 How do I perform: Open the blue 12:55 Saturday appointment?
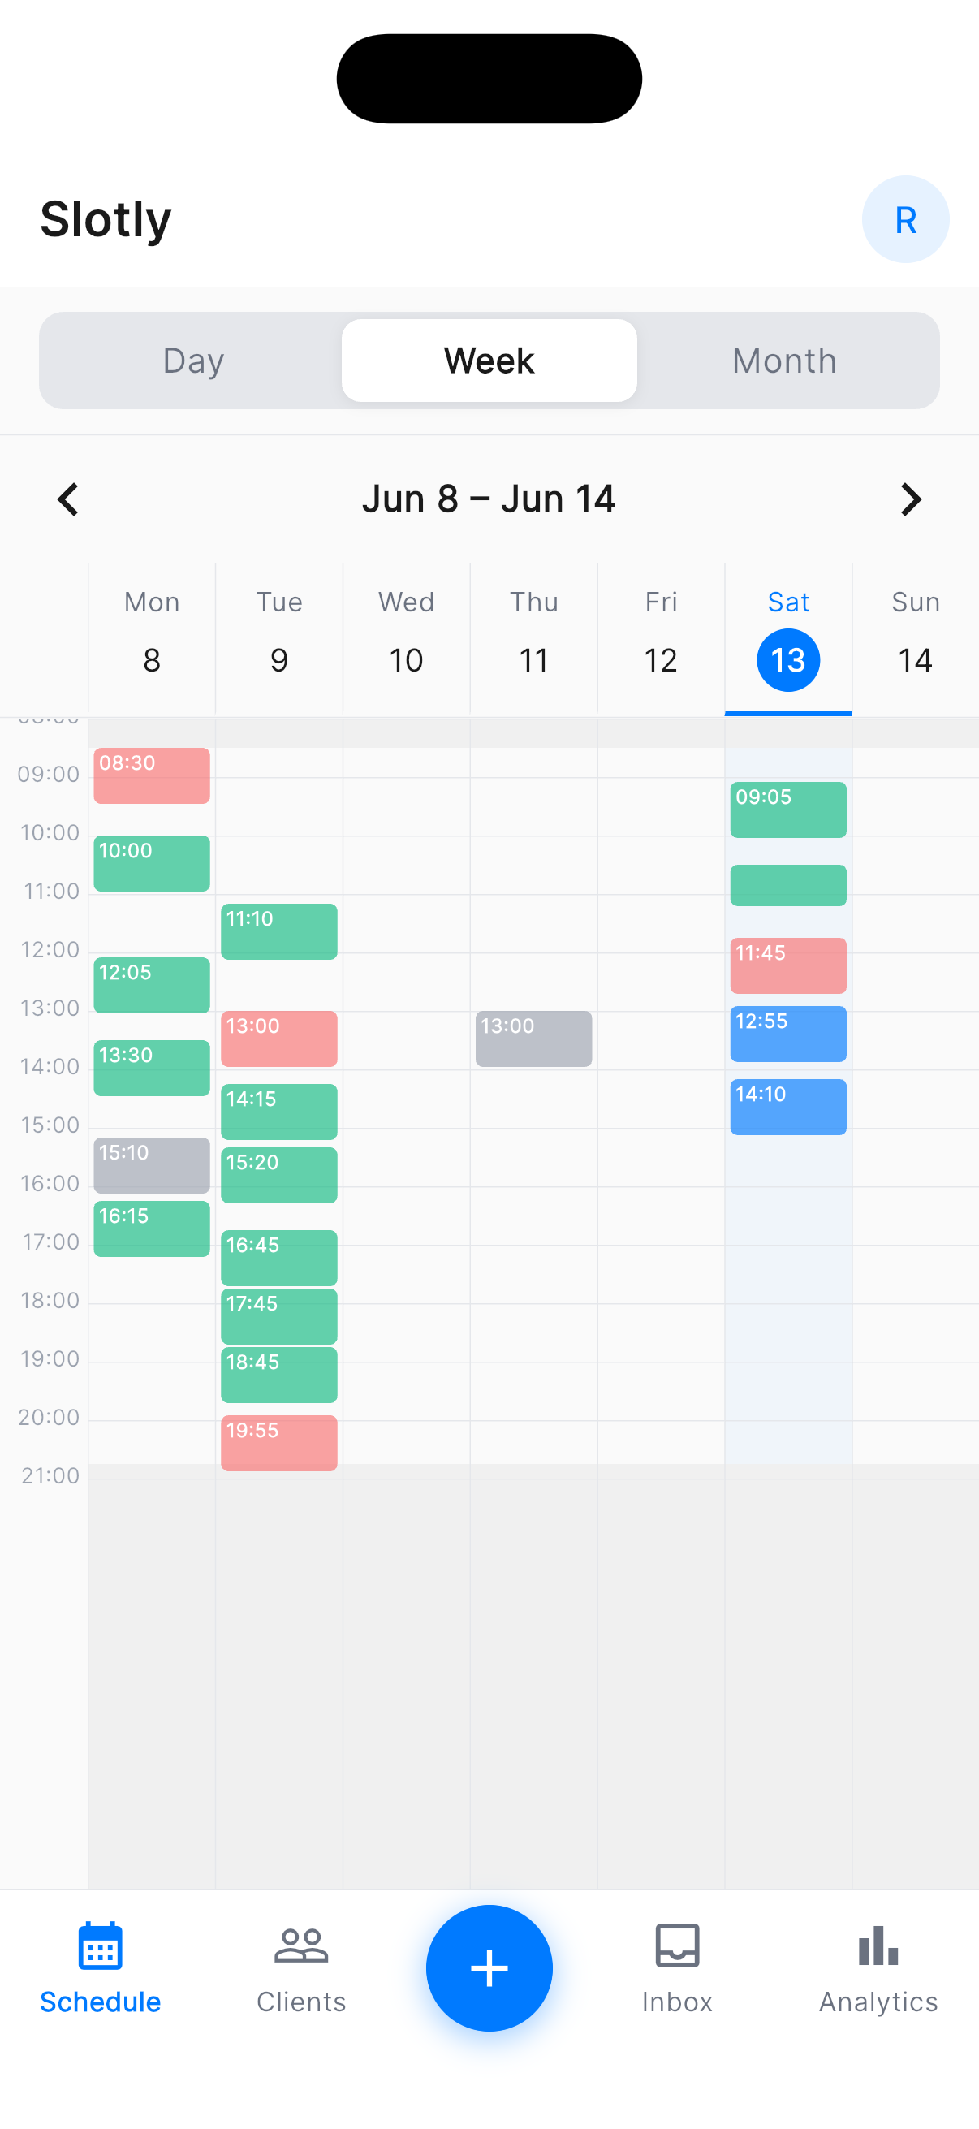tap(788, 1033)
